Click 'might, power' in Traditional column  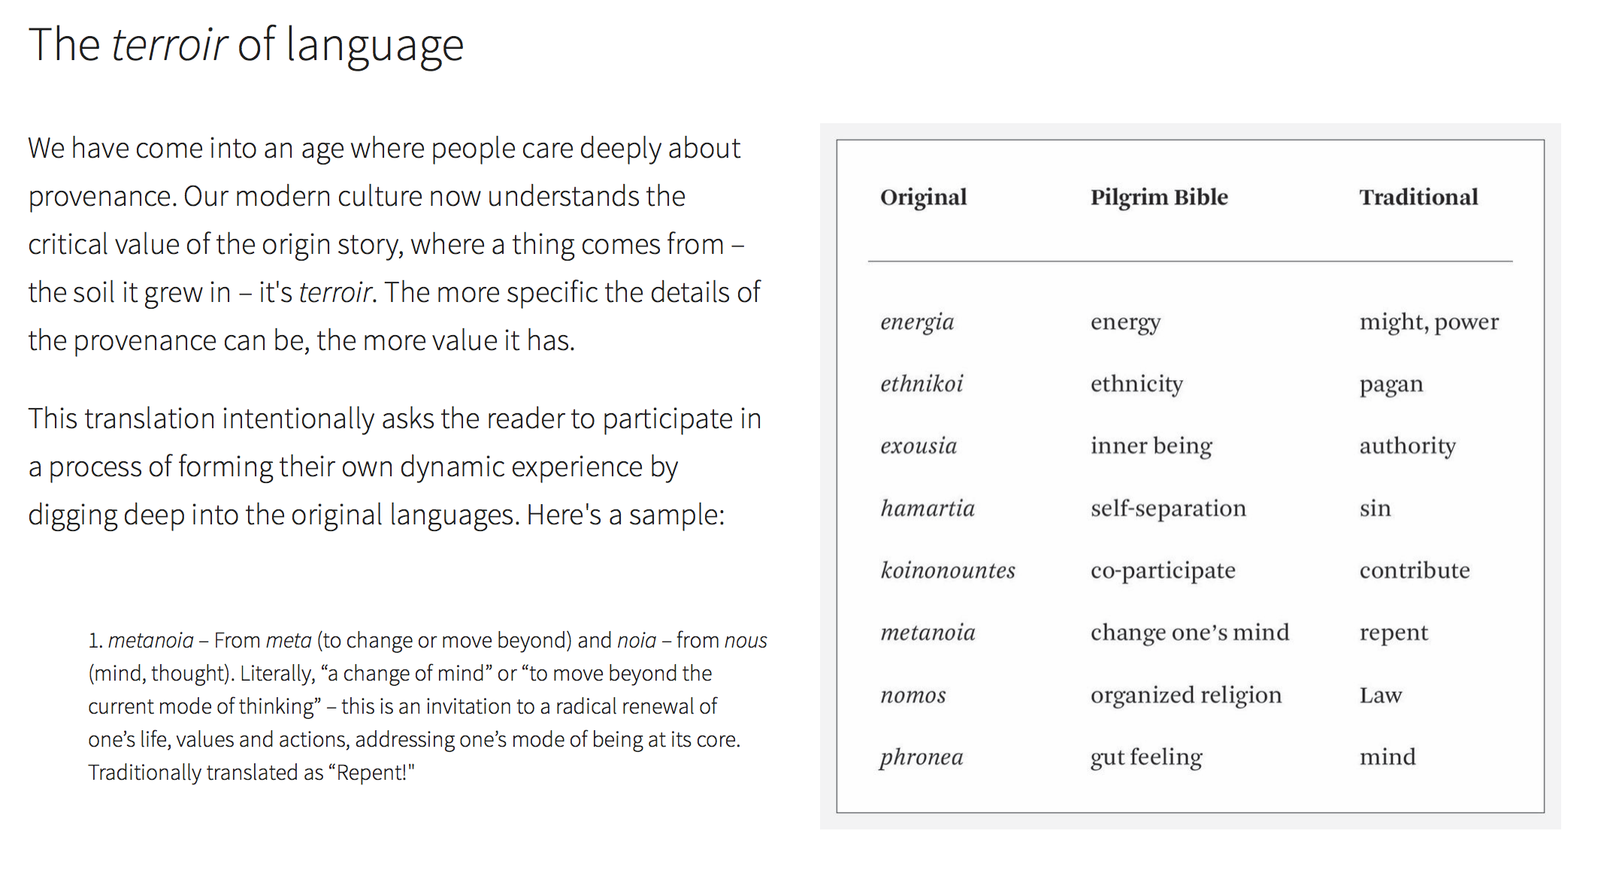click(1429, 322)
